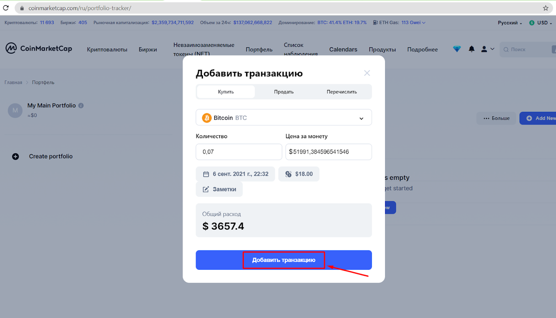Image resolution: width=556 pixels, height=318 pixels.
Task: Click the 11 693 cryptocurrencies link
Action: point(47,22)
